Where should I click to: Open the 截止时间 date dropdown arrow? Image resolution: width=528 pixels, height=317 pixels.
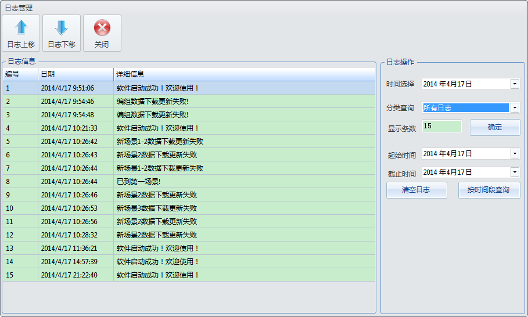coord(515,172)
